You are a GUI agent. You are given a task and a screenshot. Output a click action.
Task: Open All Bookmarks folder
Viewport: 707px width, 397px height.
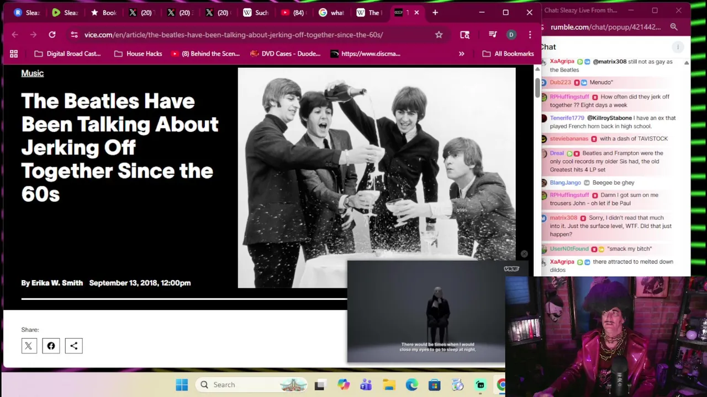point(508,53)
